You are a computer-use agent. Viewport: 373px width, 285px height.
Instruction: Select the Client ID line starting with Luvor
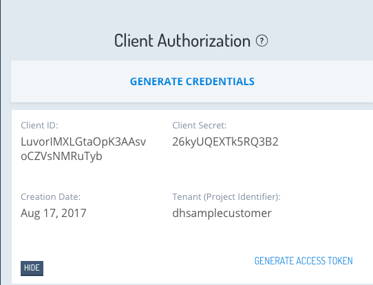[x=83, y=141]
